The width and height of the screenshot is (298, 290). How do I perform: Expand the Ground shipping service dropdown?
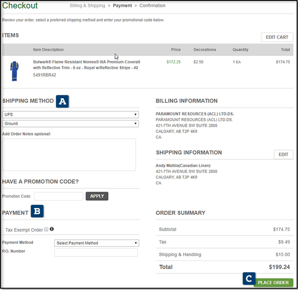[x=70, y=124]
